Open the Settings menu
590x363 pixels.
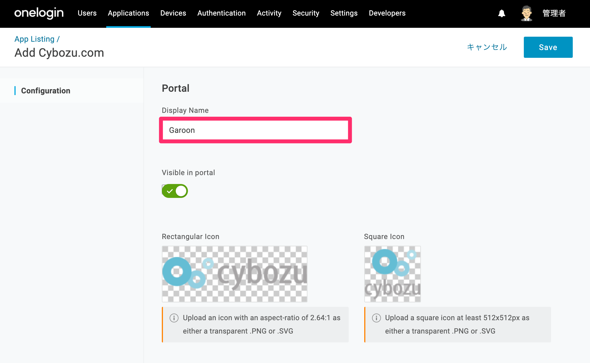pyautogui.click(x=344, y=13)
